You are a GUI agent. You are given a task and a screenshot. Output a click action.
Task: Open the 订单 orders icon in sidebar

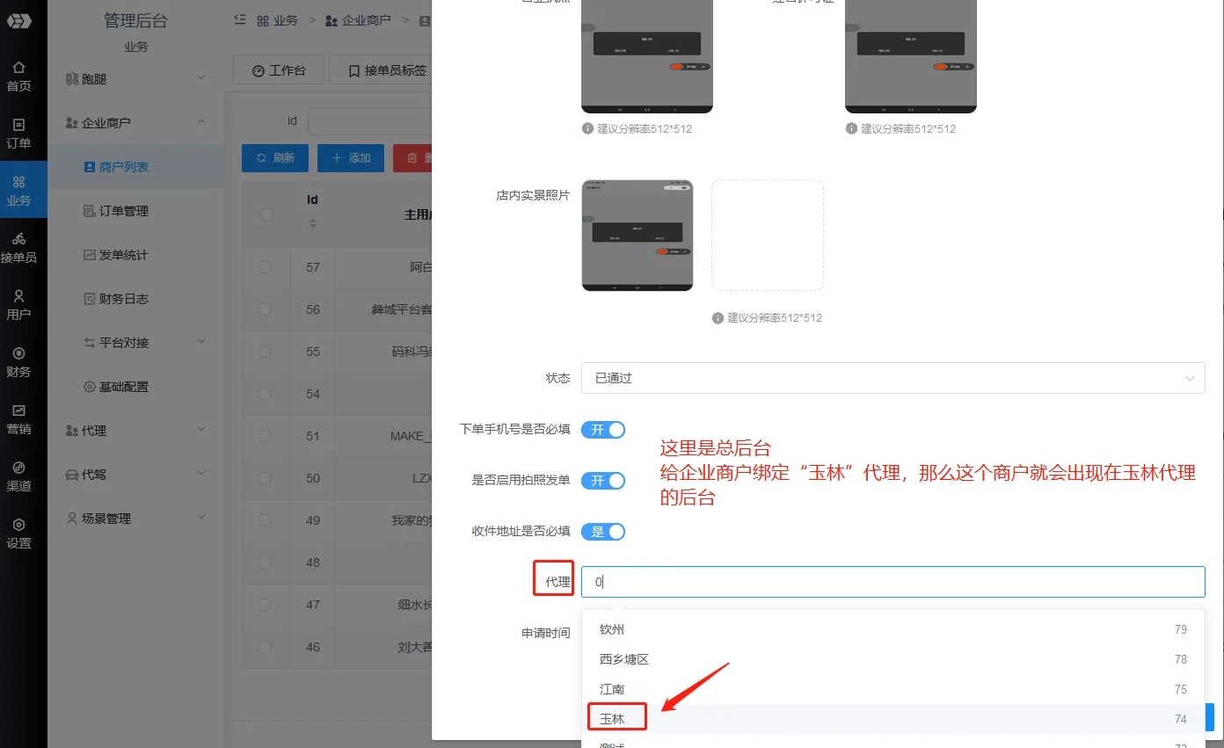[18, 125]
